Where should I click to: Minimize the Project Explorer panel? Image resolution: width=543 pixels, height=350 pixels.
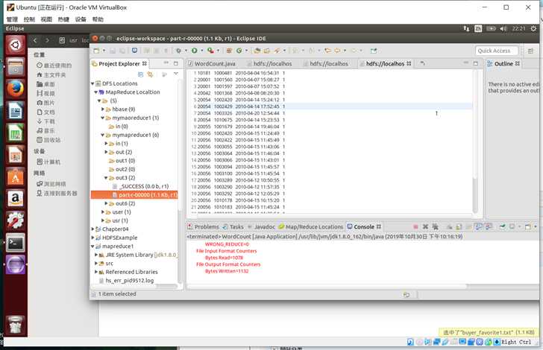pyautogui.click(x=166, y=63)
